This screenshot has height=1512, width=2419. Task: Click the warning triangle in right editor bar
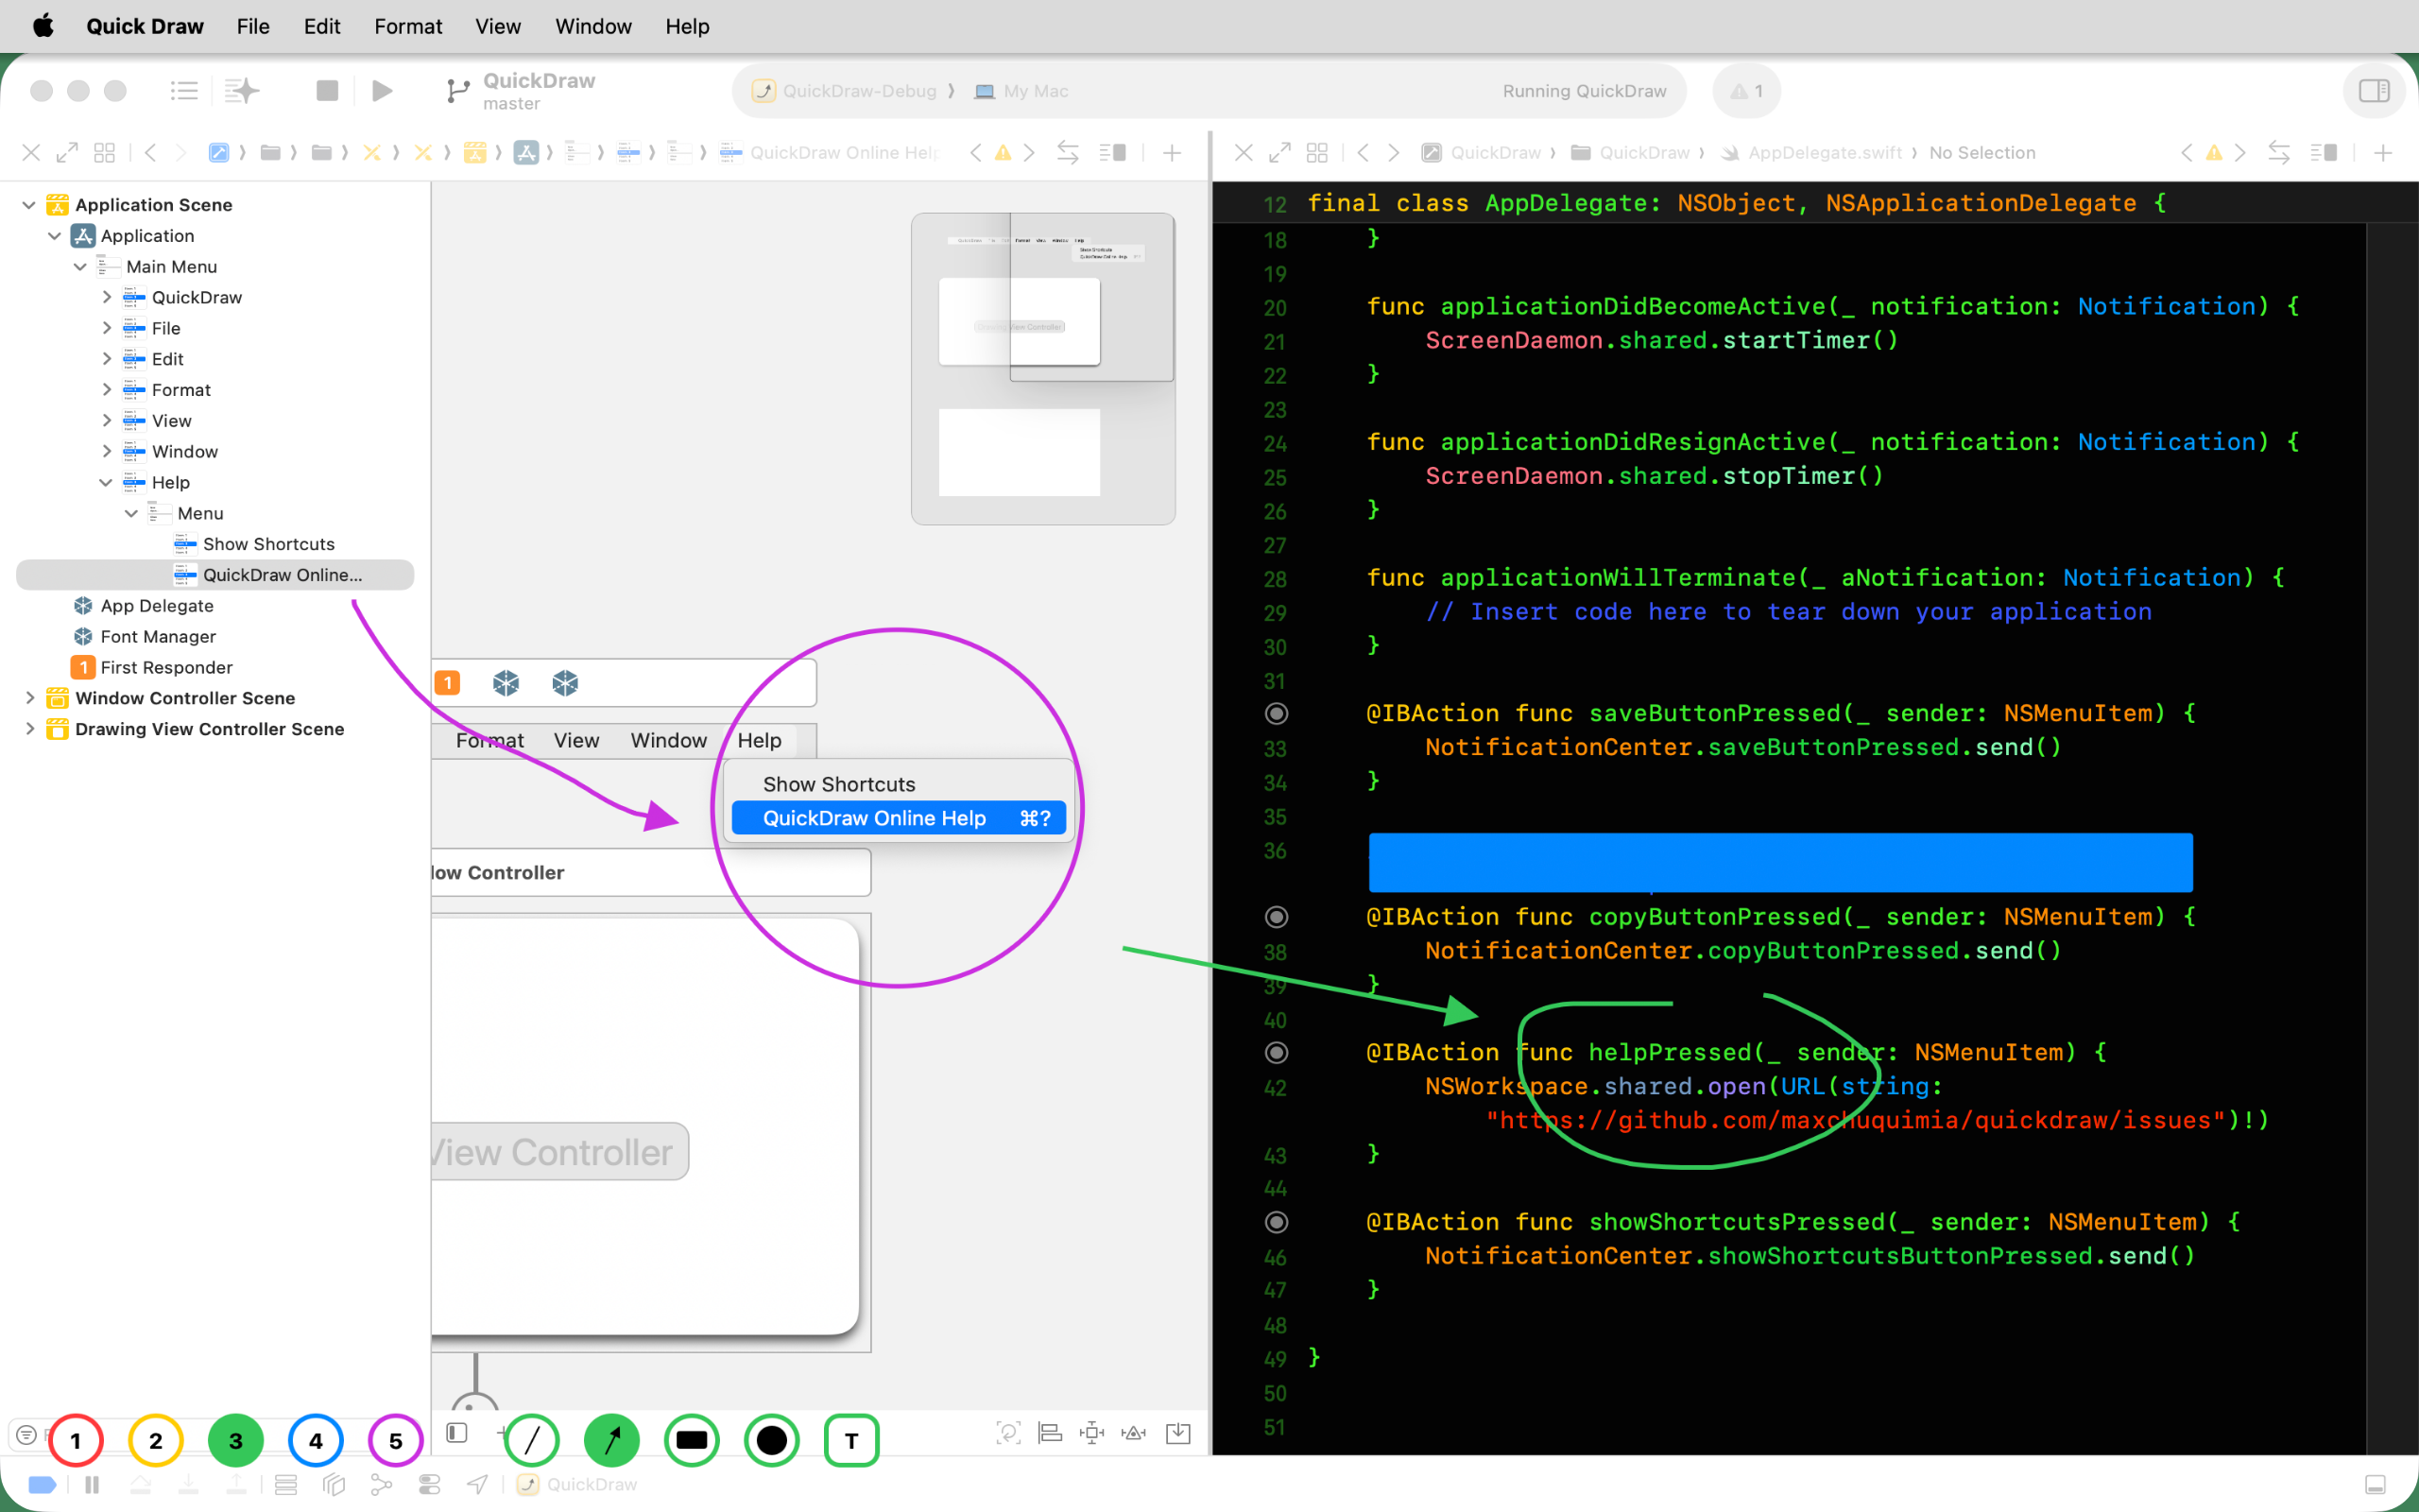pyautogui.click(x=2214, y=153)
